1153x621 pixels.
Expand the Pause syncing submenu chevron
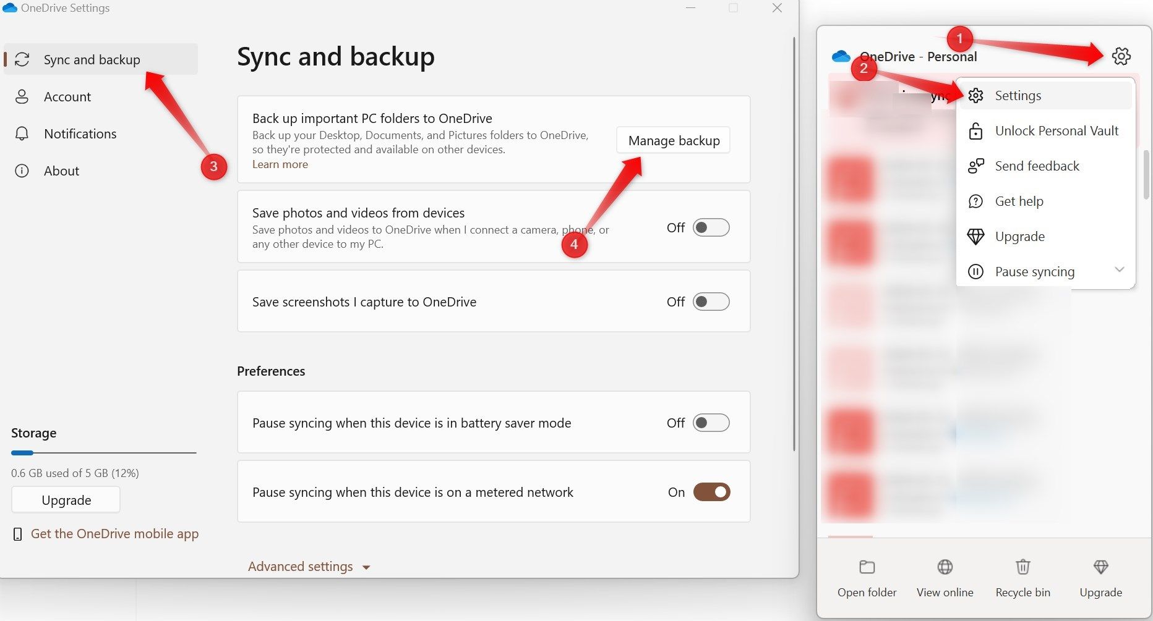point(1119,271)
